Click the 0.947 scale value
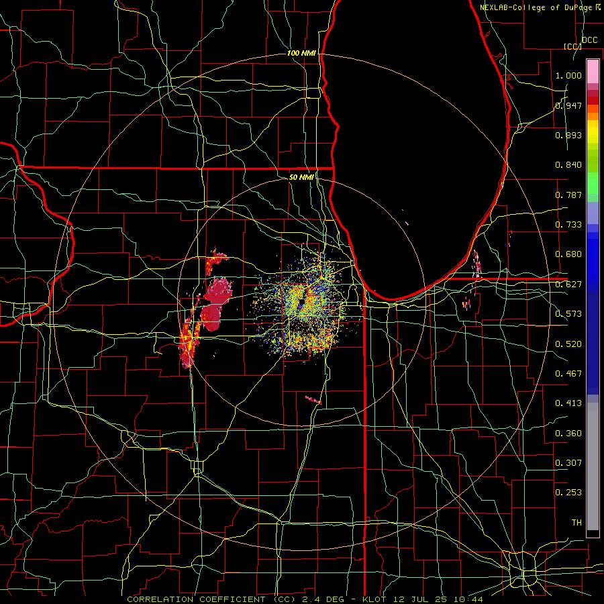Viewport: 604px width, 604px height. tap(568, 105)
